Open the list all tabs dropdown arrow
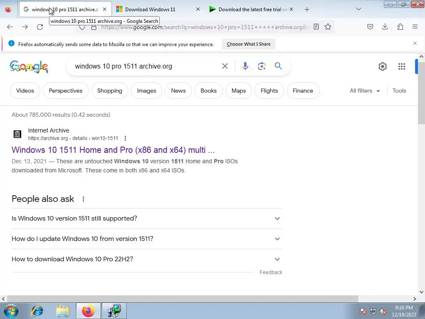Viewport: 425px width, 319px height. tap(358, 9)
